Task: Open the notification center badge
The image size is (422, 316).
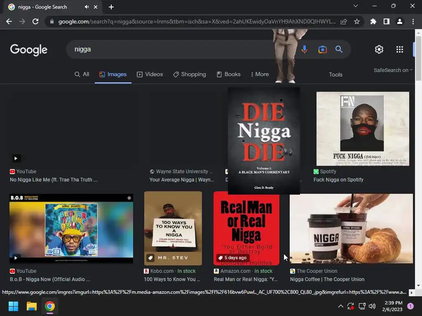Action: pos(410,306)
